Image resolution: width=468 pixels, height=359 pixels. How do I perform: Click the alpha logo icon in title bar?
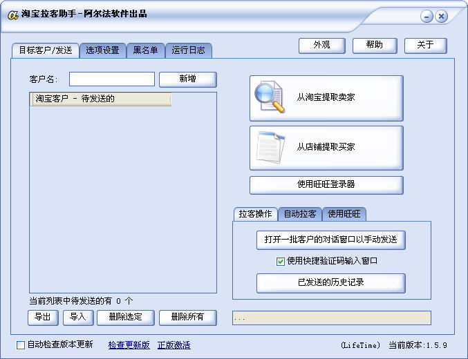[13, 14]
